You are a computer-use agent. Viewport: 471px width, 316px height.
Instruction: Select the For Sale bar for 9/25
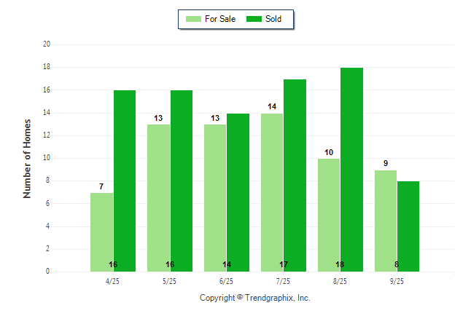(x=385, y=221)
